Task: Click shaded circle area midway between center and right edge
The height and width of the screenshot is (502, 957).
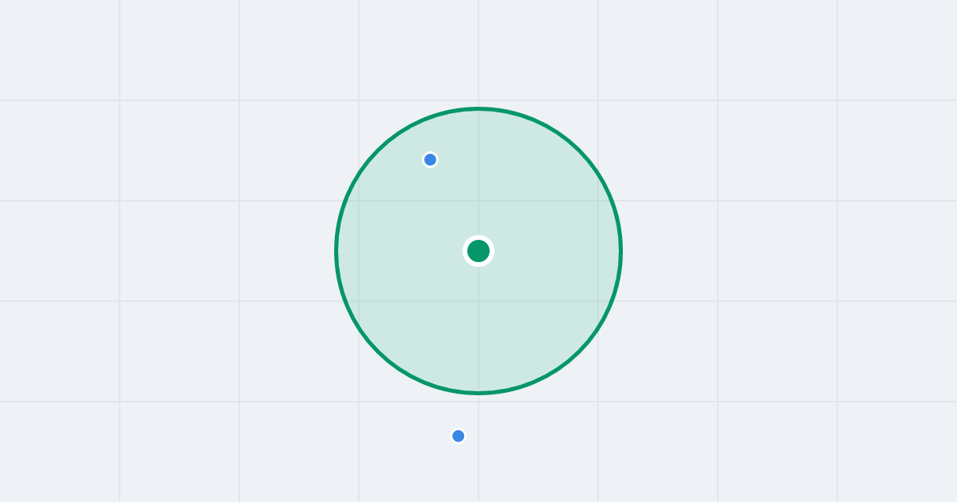Action: (x=549, y=251)
